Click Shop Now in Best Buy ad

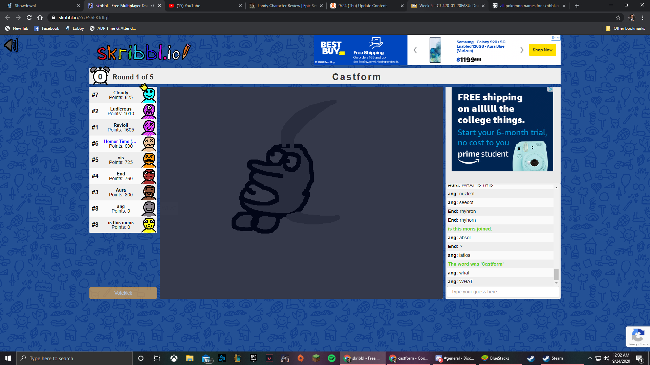(542, 50)
